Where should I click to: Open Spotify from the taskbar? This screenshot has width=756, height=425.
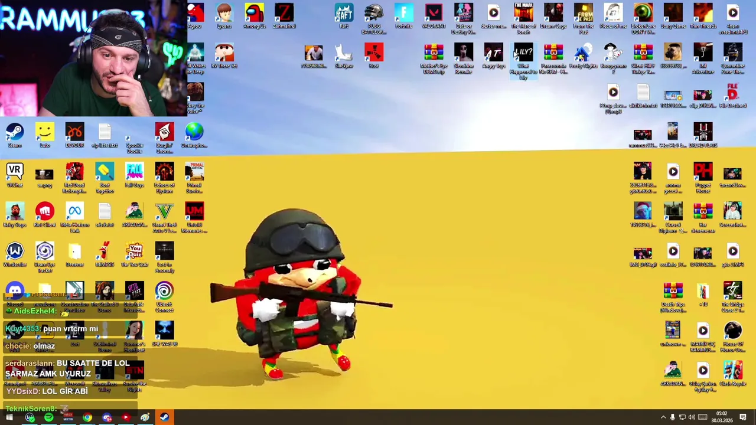[x=48, y=418]
